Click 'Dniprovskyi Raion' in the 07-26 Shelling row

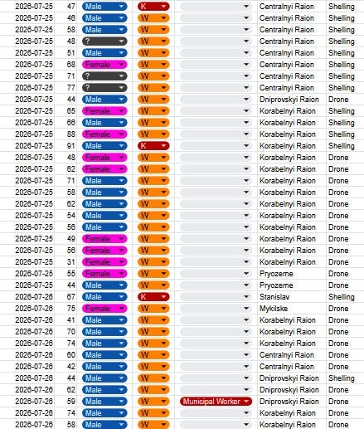tap(289, 378)
